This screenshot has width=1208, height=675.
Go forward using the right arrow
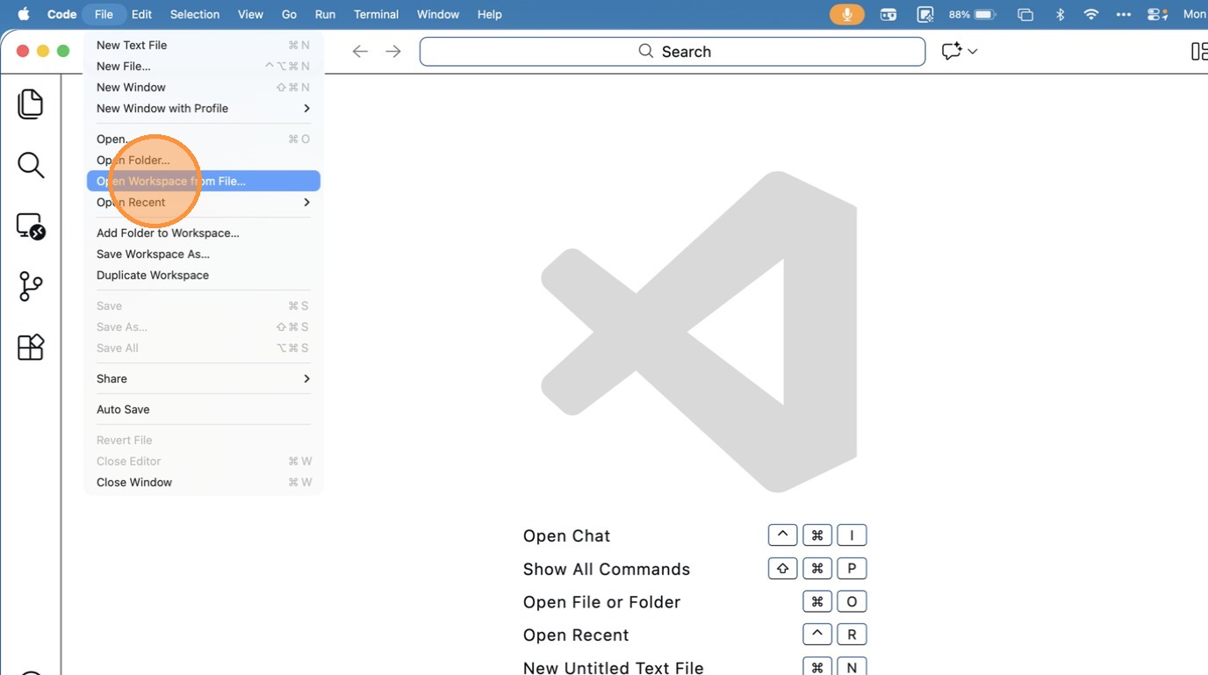[x=393, y=52]
